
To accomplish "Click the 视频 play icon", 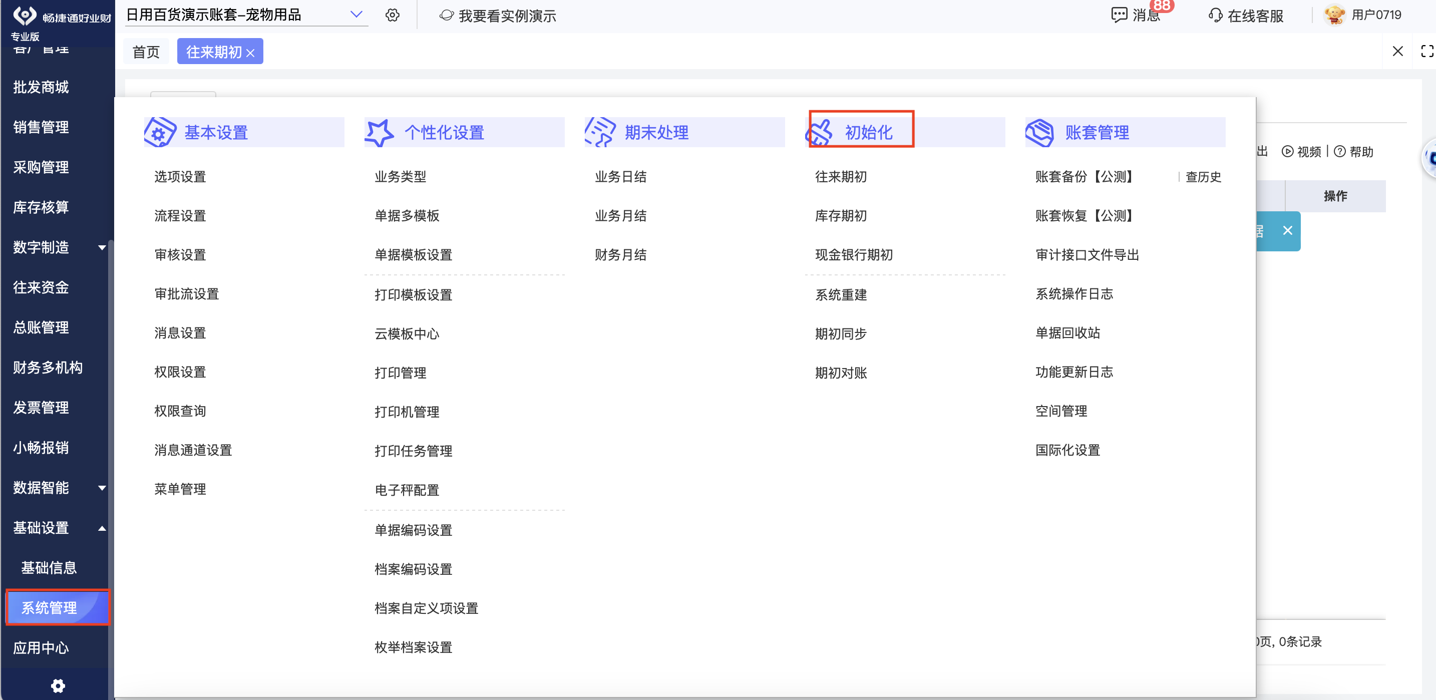I will pos(1287,152).
